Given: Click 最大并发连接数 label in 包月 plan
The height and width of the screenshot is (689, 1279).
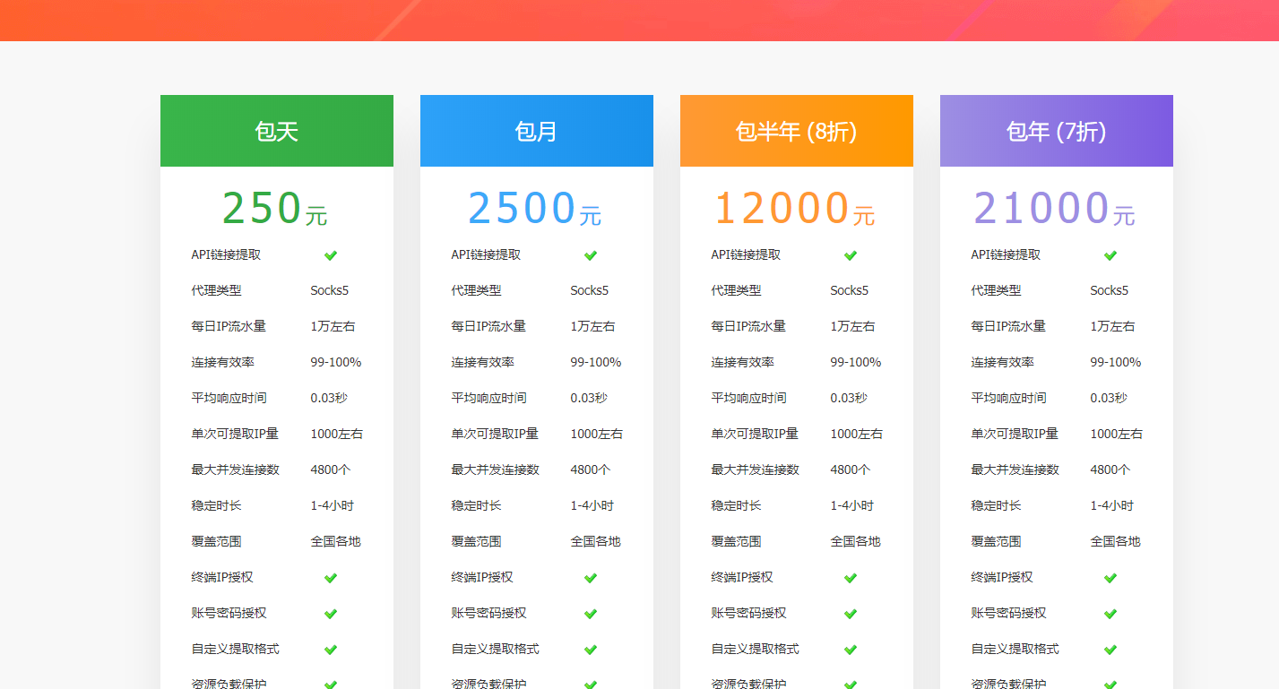Looking at the screenshot, I should [496, 469].
